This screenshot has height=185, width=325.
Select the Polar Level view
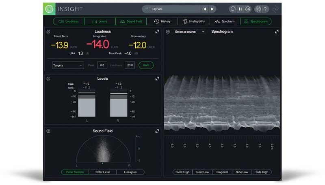tap(103, 172)
